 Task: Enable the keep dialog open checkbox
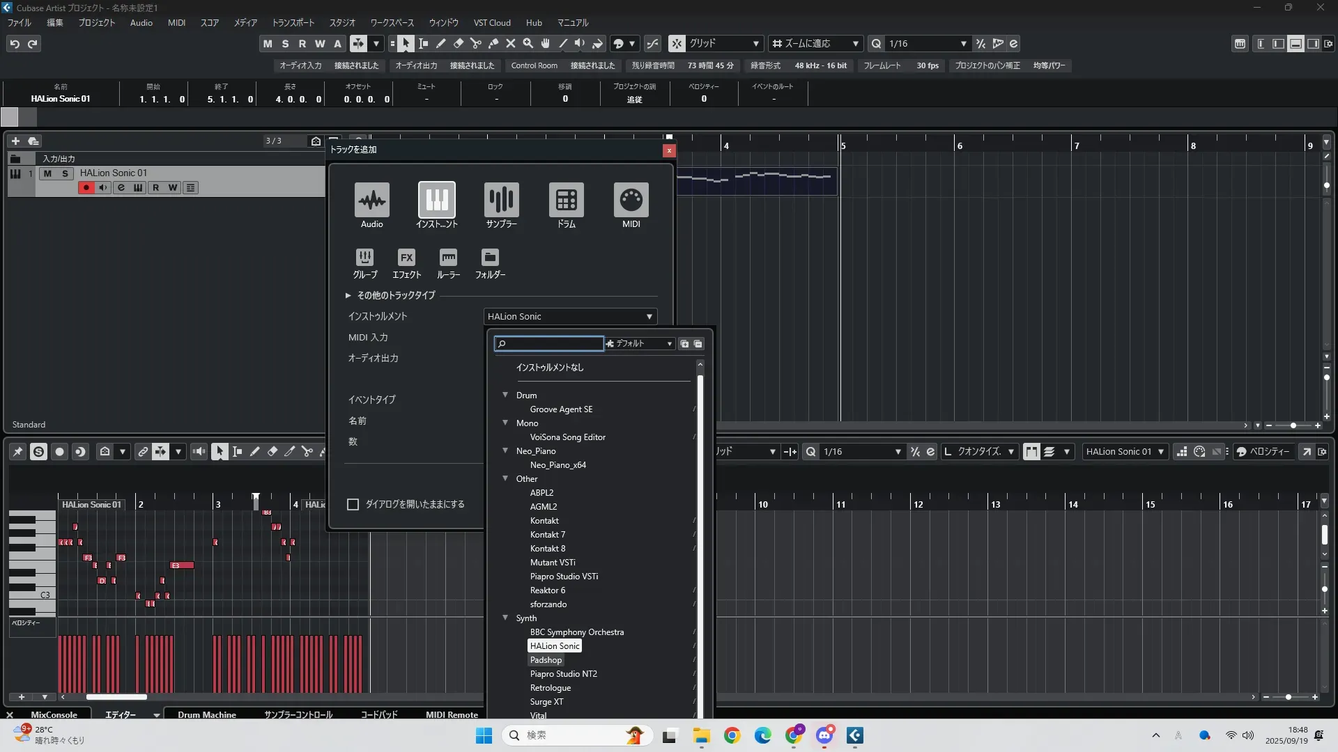click(353, 505)
